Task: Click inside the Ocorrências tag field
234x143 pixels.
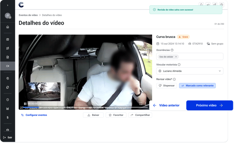Action: pyautogui.click(x=190, y=56)
